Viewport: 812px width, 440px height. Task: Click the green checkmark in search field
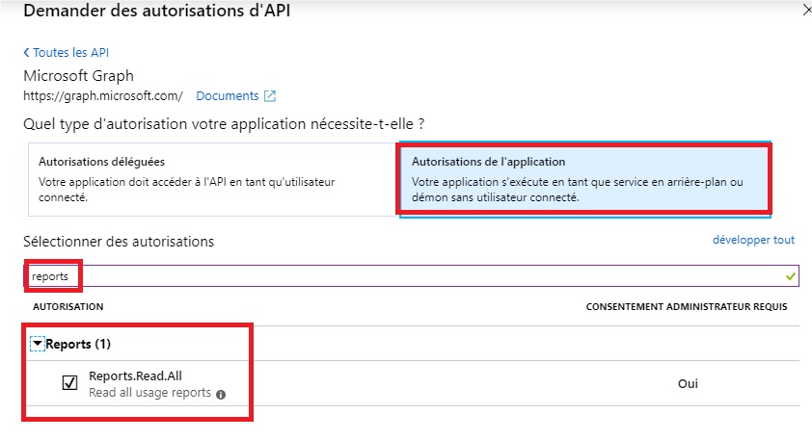(790, 276)
